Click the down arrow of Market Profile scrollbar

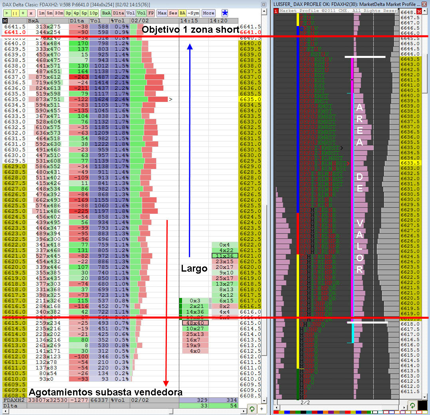(425, 397)
